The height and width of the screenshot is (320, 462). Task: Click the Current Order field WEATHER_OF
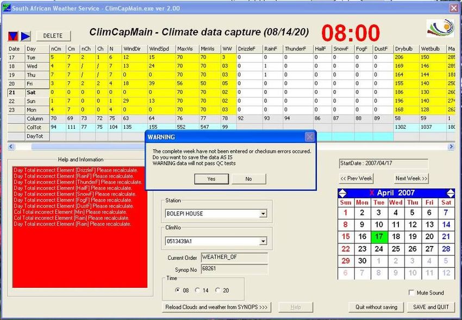pos(235,258)
